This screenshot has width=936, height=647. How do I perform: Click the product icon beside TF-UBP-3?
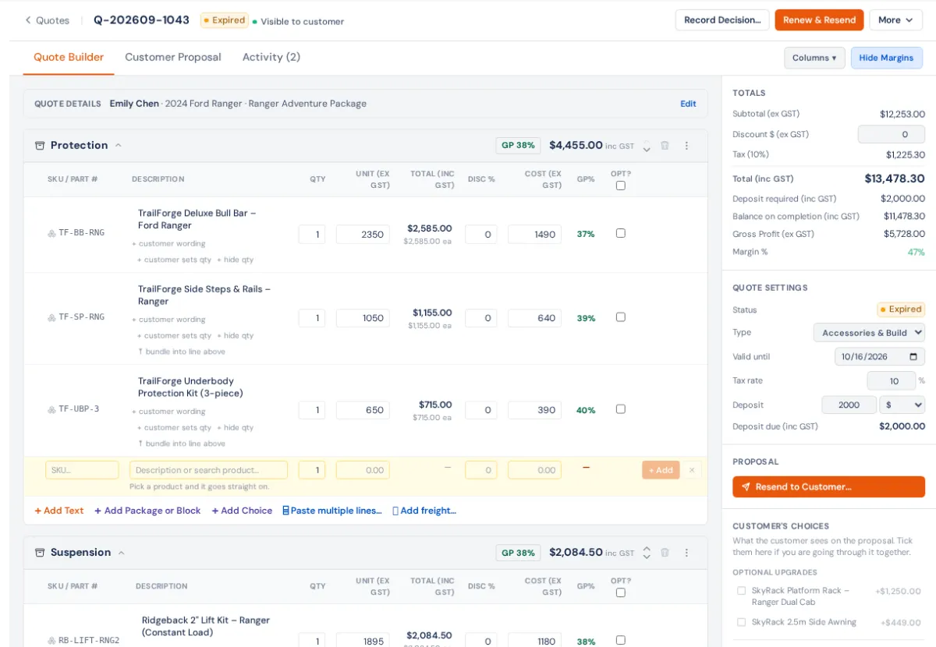coord(51,409)
